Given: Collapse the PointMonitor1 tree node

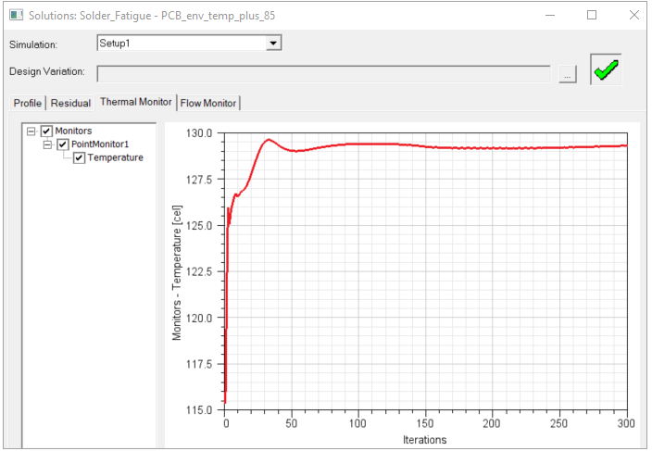Looking at the screenshot, I should (47, 144).
